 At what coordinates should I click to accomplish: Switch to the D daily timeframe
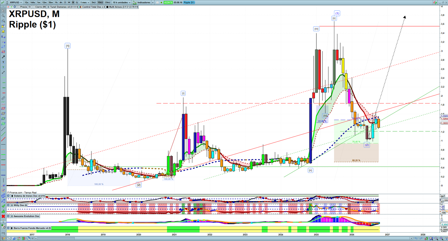click(x=65, y=3)
